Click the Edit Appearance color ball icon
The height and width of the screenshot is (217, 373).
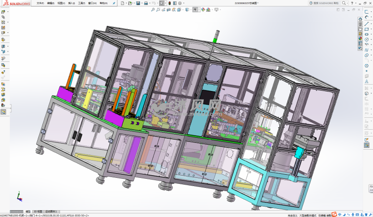point(202,10)
